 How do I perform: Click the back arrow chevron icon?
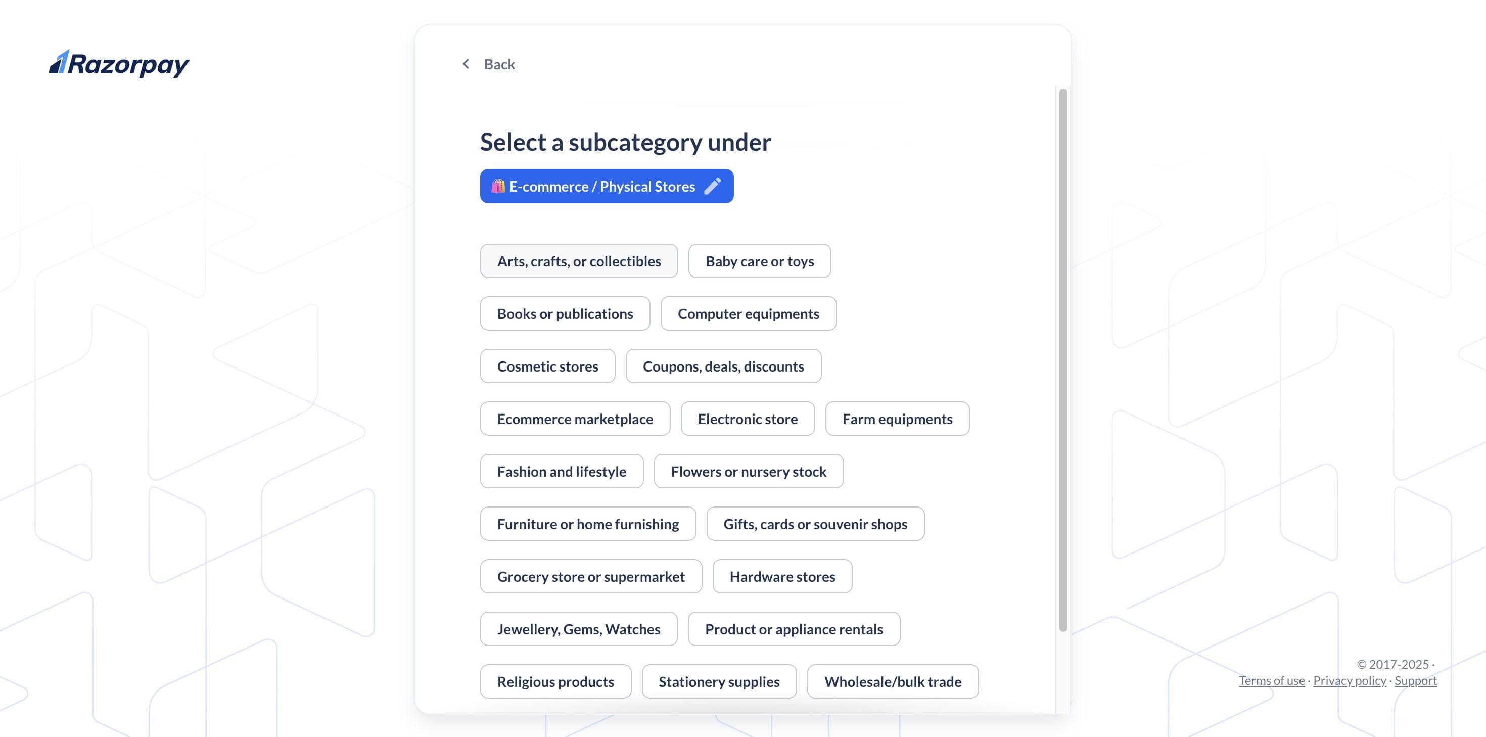pyautogui.click(x=466, y=64)
